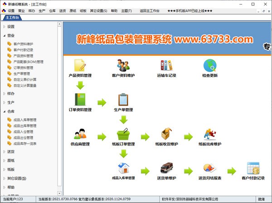Open the 设置 menu
The height and width of the screenshot is (203, 272).
[x=11, y=11]
